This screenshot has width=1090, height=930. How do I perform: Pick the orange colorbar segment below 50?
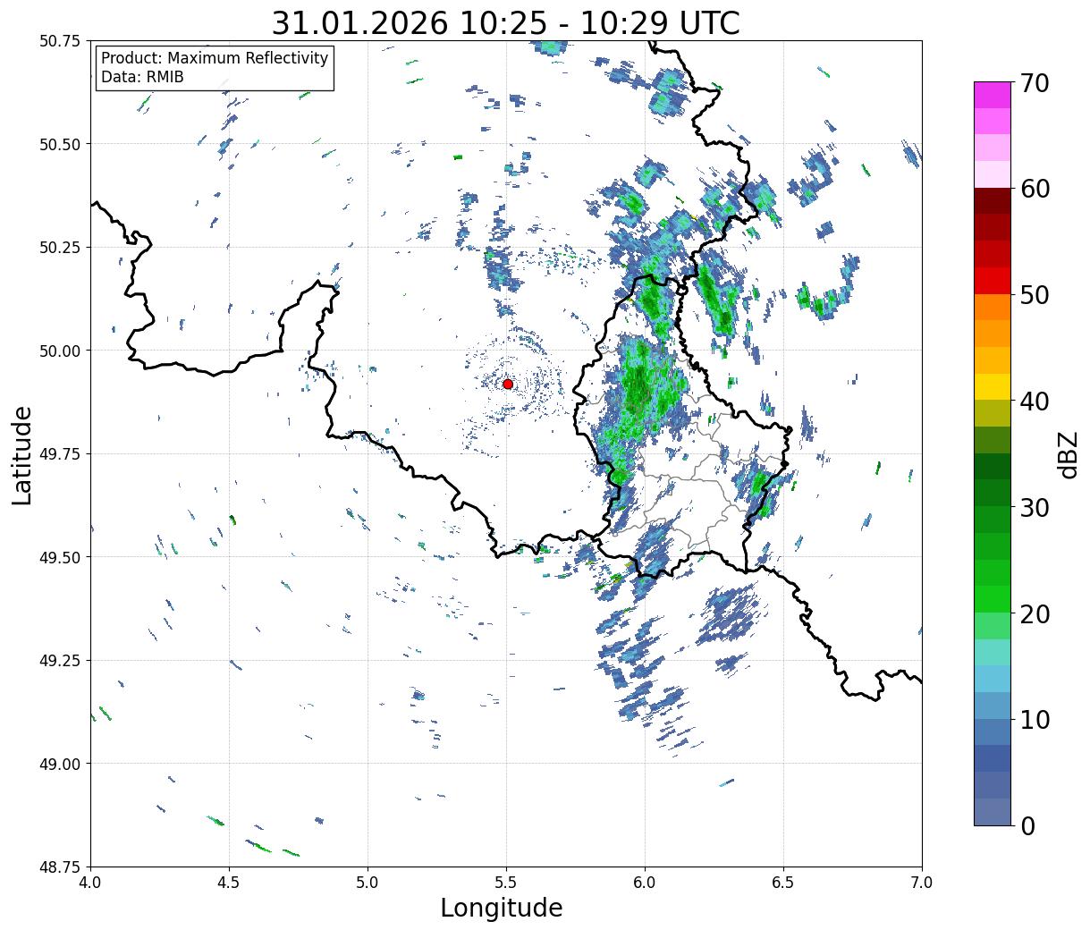tap(992, 308)
